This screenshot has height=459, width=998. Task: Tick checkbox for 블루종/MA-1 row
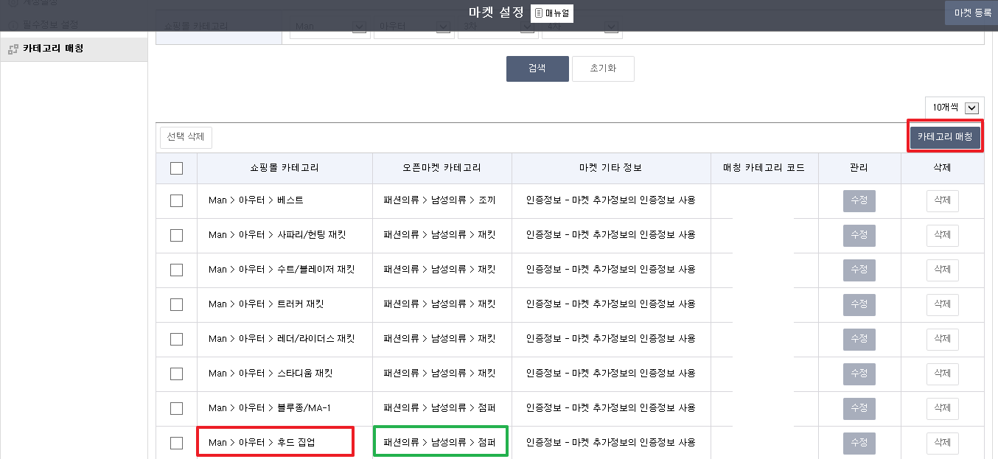176,408
